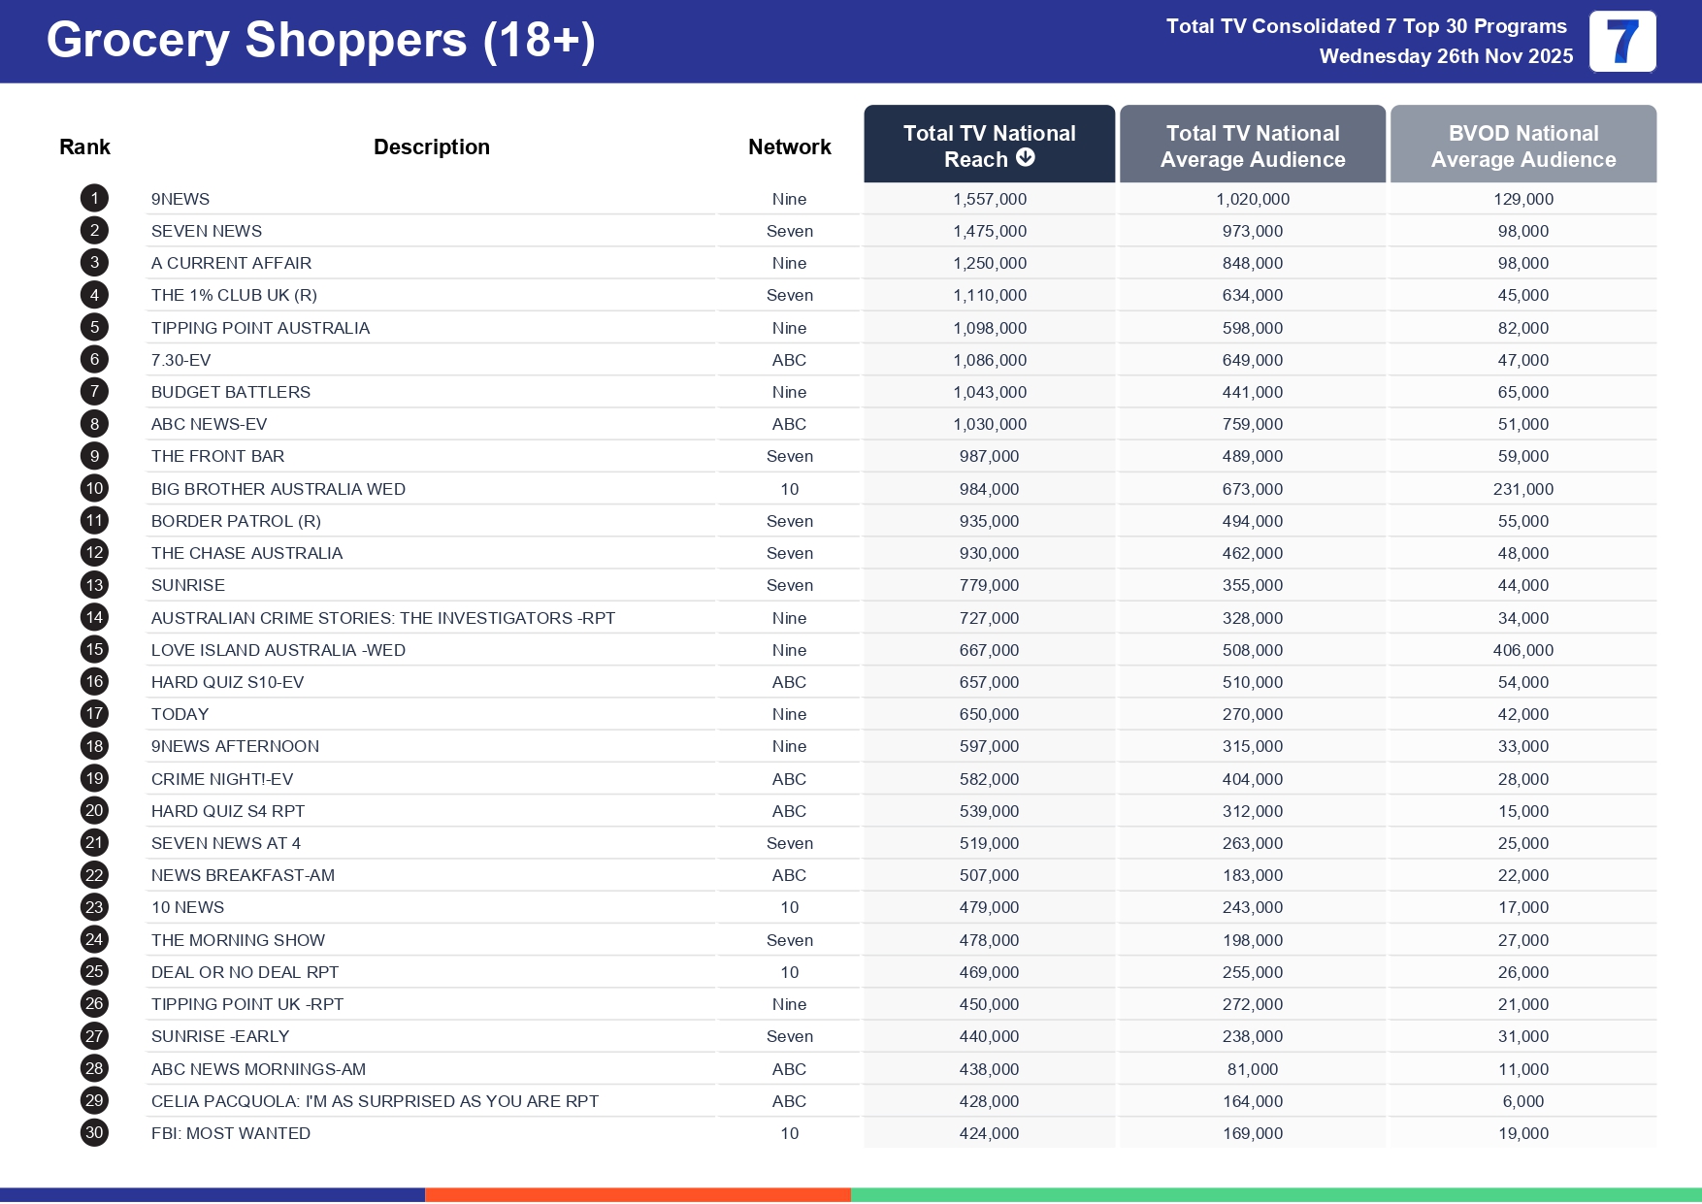Click the Description column header

click(x=431, y=146)
